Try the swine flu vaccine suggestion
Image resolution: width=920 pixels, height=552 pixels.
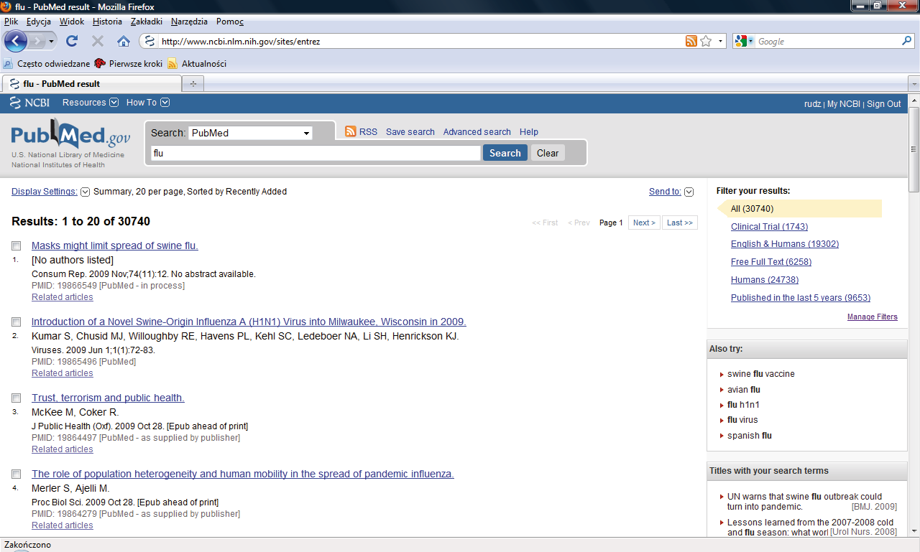tap(761, 374)
